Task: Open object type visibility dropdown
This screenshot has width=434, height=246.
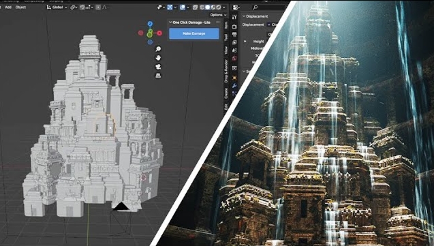Action: [x=161, y=7]
